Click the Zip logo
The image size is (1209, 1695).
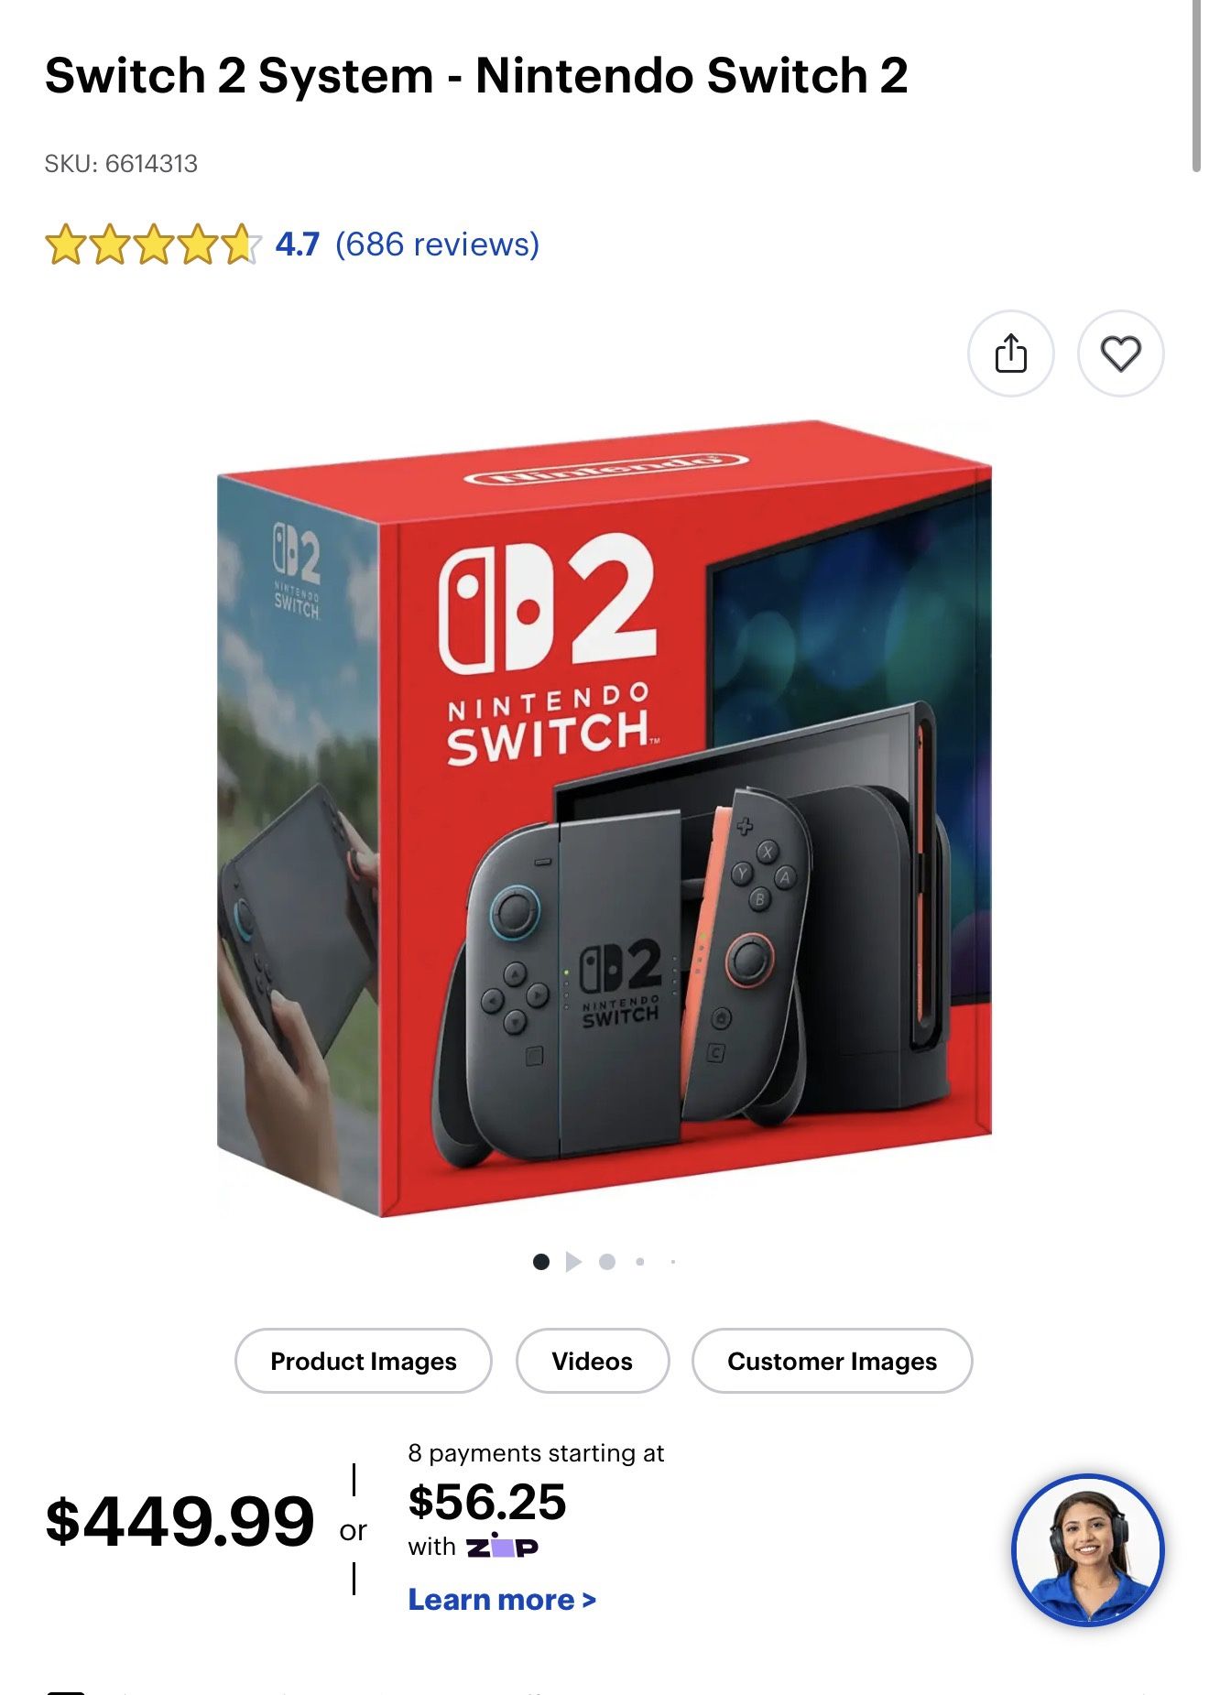click(502, 1547)
